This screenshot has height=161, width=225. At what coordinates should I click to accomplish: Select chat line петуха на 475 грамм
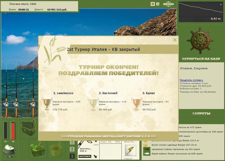(190, 127)
